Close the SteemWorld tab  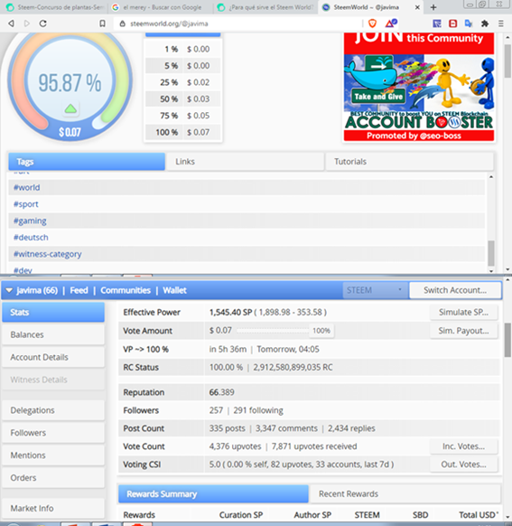point(417,7)
